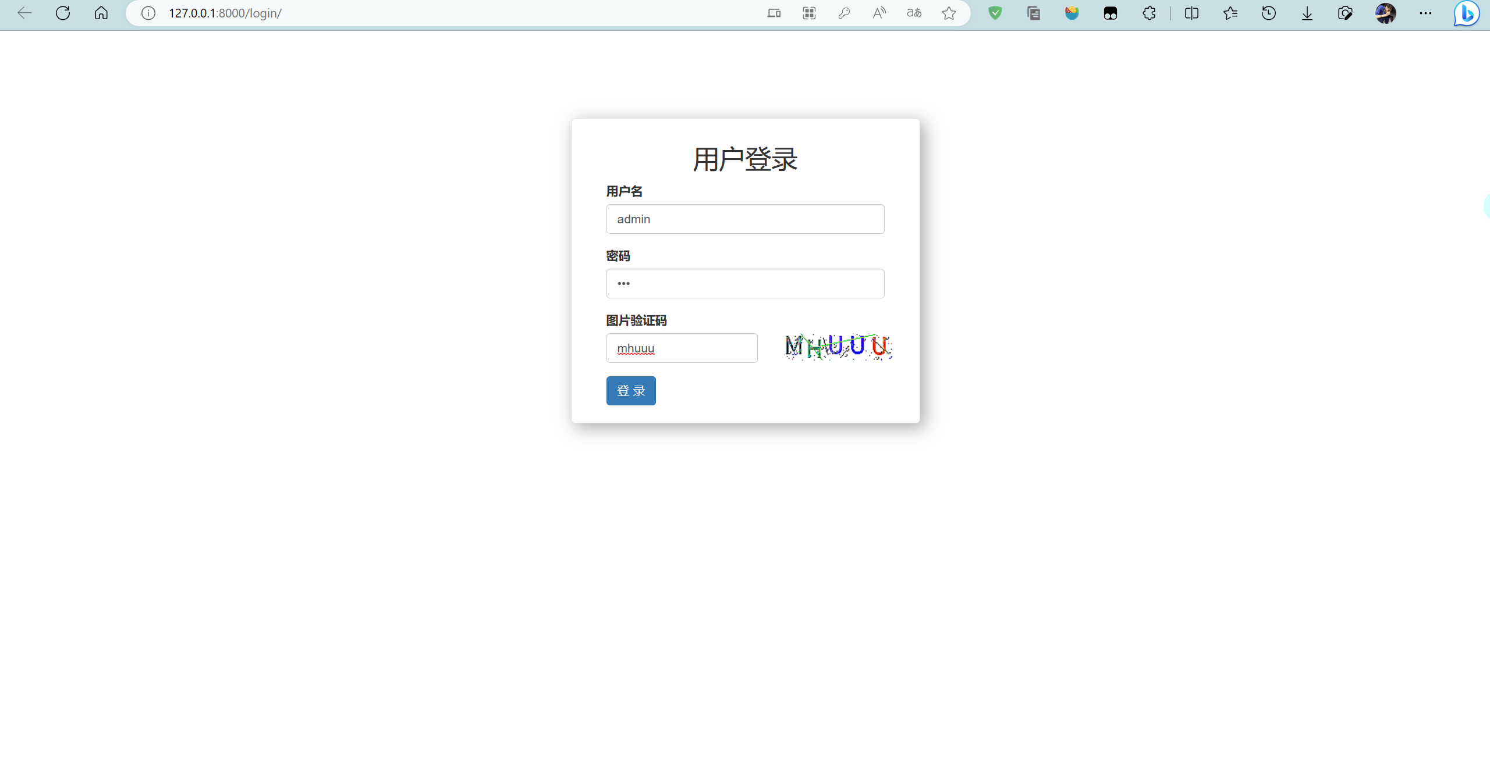Open the AdGuard extension
This screenshot has width=1490, height=763.
tap(995, 13)
